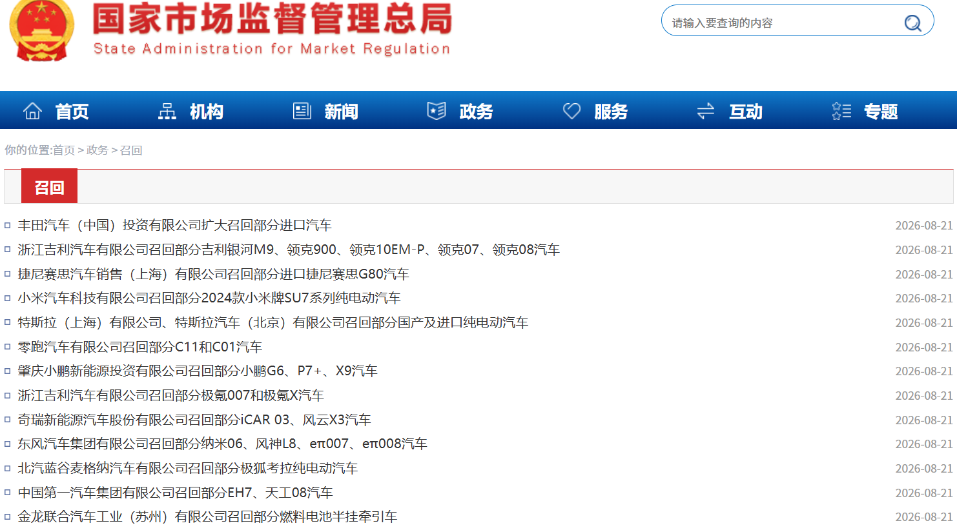Open the 北汽蓝谷麦格纳 极狐考拉 recall notice
The width and height of the screenshot is (957, 530).
pos(188,468)
